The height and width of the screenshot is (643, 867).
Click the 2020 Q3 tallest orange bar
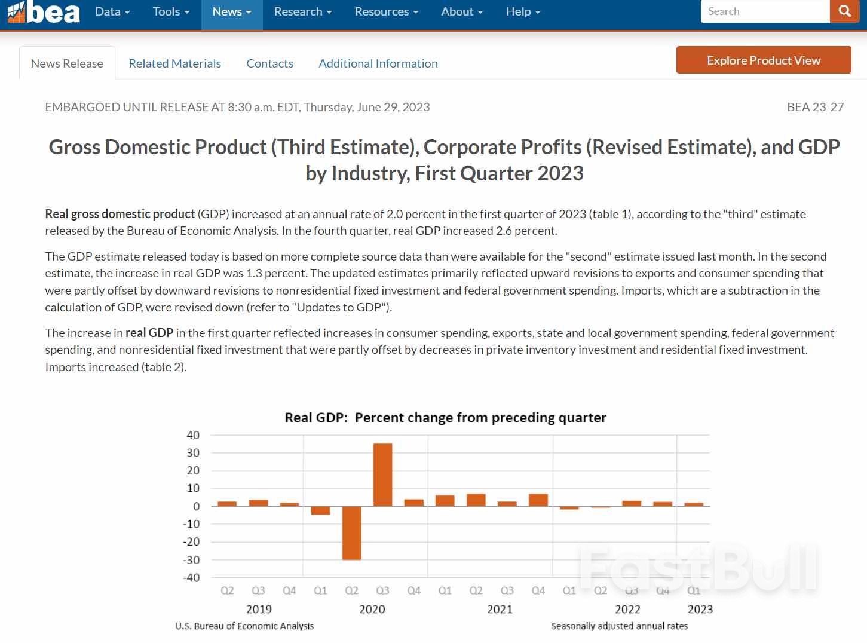point(383,474)
